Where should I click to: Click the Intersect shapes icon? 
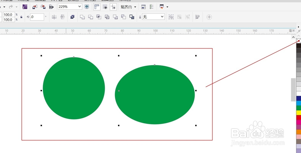click(x=99, y=17)
